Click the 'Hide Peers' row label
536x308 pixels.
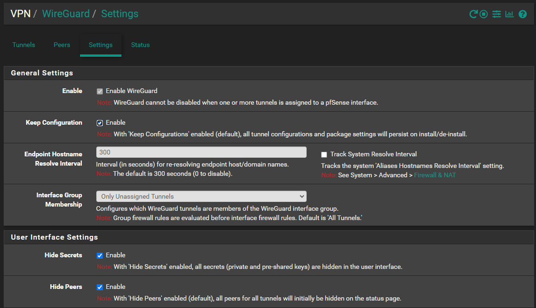coord(66,287)
